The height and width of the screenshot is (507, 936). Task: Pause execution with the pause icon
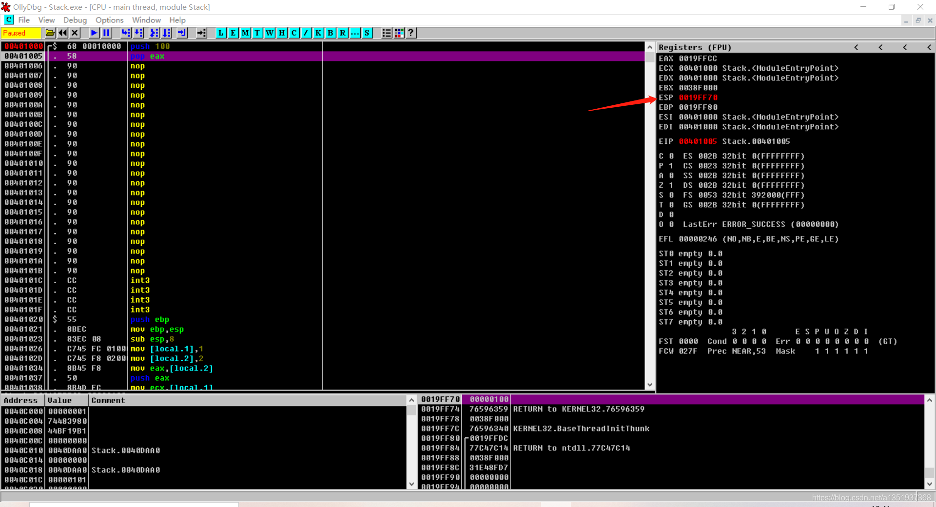click(107, 33)
